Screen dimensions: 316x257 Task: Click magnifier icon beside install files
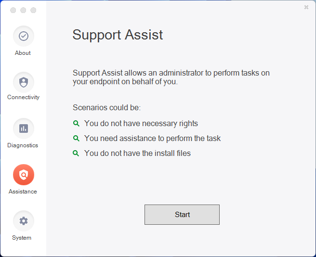click(76, 153)
